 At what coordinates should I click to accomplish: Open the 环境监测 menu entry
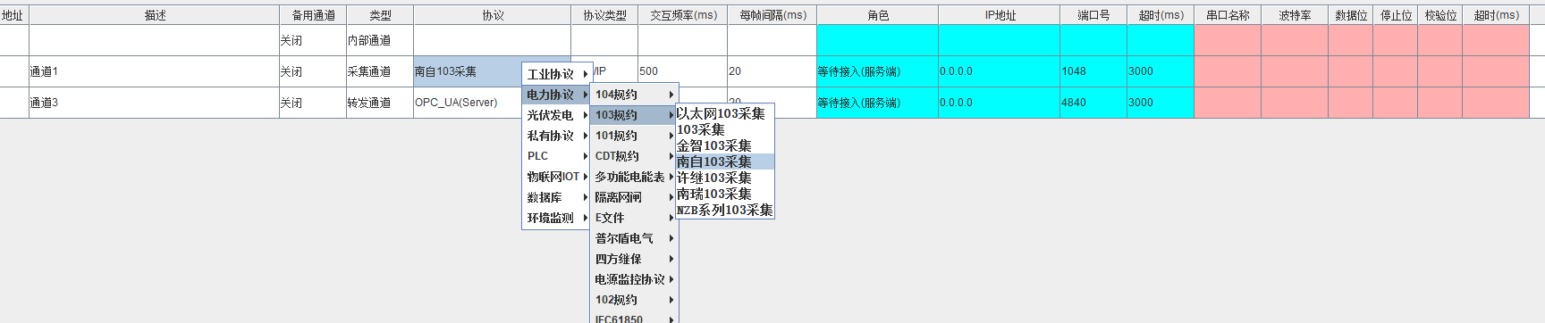tap(557, 218)
